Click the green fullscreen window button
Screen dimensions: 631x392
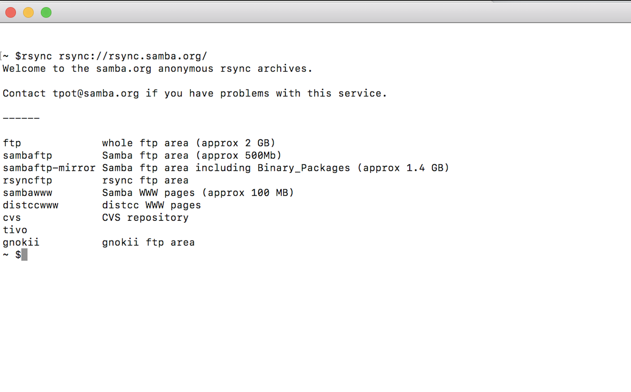pos(46,13)
